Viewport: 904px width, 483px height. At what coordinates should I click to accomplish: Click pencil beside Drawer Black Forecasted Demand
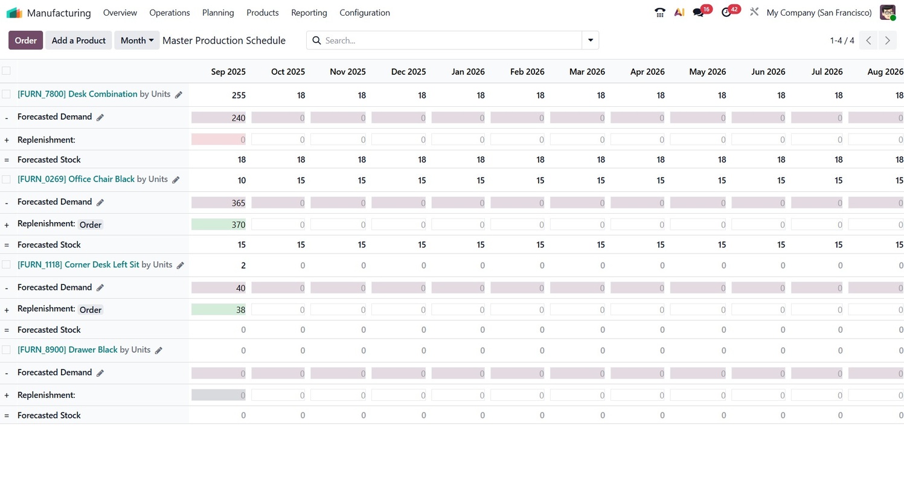click(101, 373)
